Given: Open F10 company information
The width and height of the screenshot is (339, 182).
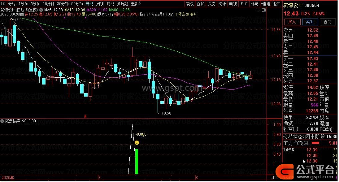Looking at the screenshot, I should click(244, 4).
